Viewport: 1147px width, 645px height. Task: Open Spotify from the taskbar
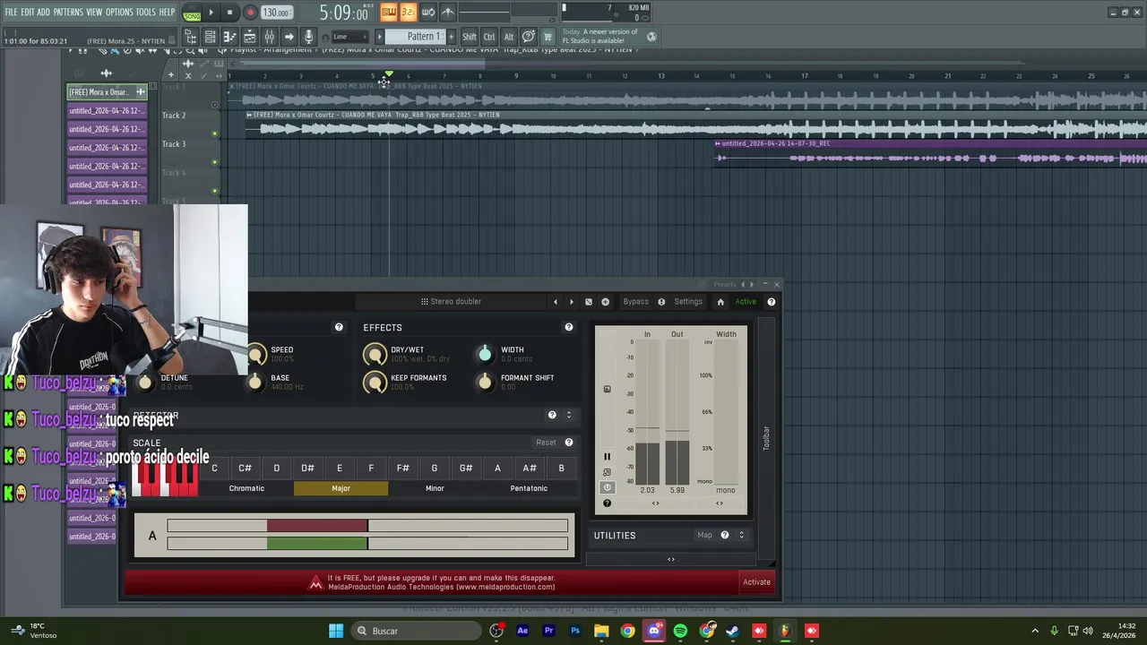(x=680, y=631)
